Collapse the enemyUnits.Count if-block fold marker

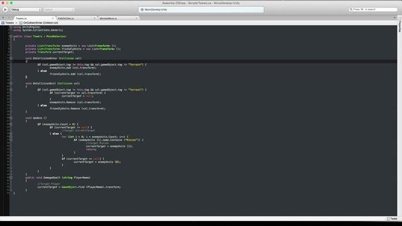tap(11, 124)
